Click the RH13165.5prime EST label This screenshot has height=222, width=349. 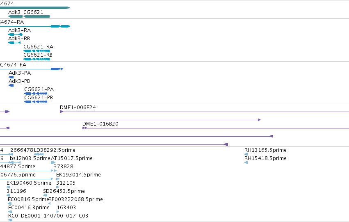tap(265, 150)
